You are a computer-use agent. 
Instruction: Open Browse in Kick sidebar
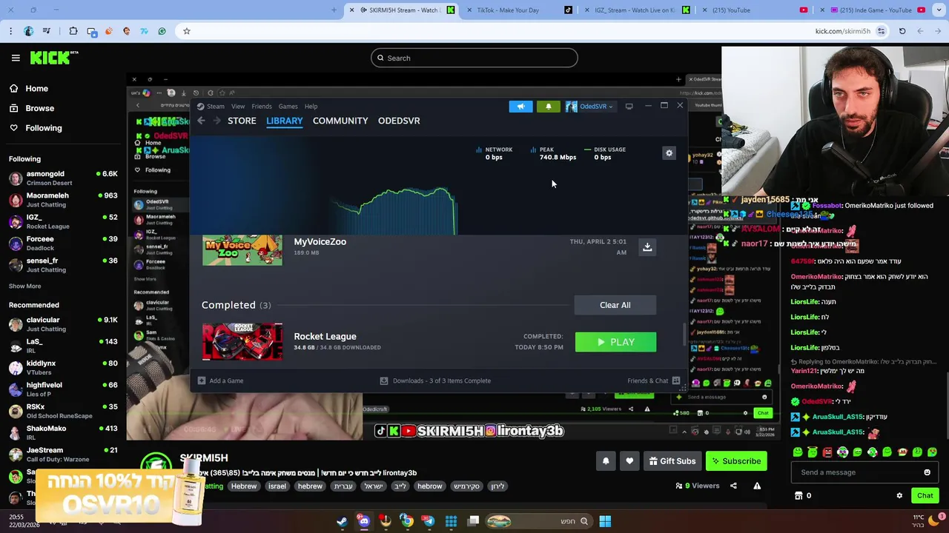(39, 108)
